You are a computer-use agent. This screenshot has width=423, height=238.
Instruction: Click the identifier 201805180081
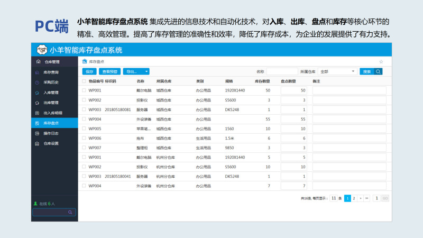click(117, 109)
